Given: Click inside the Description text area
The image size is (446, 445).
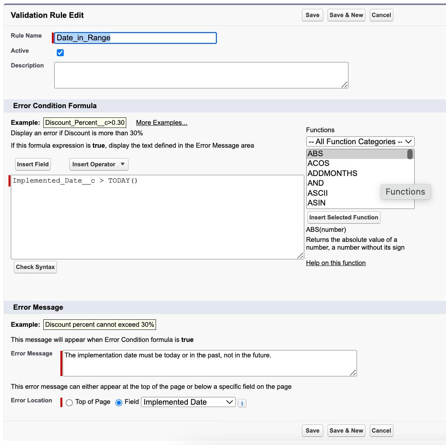Looking at the screenshot, I should click(x=201, y=75).
